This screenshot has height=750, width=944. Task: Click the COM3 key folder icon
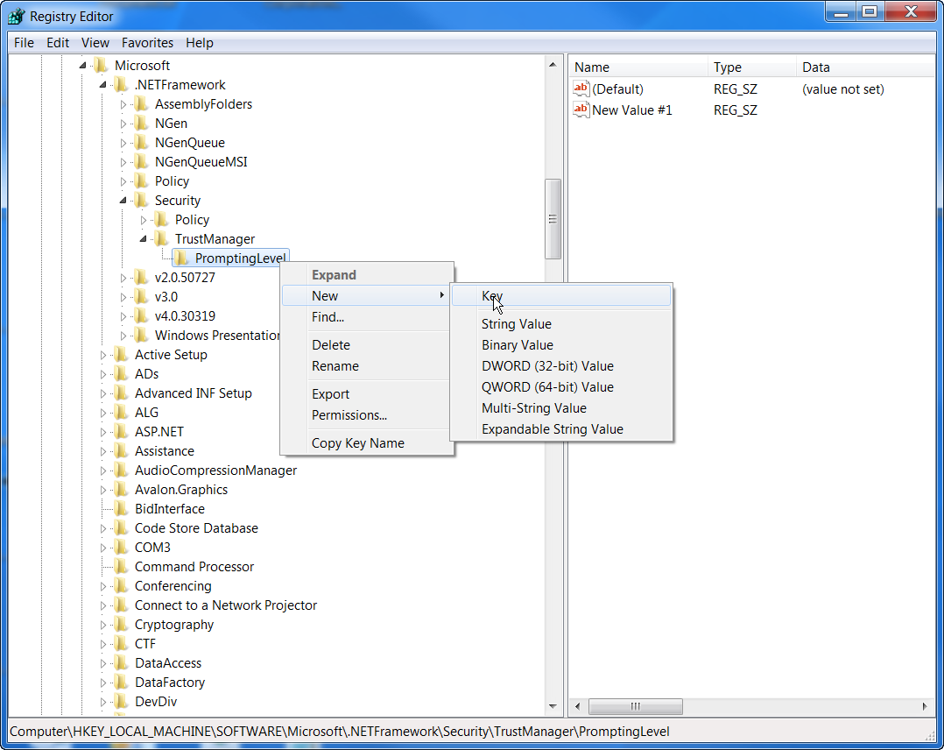(120, 547)
